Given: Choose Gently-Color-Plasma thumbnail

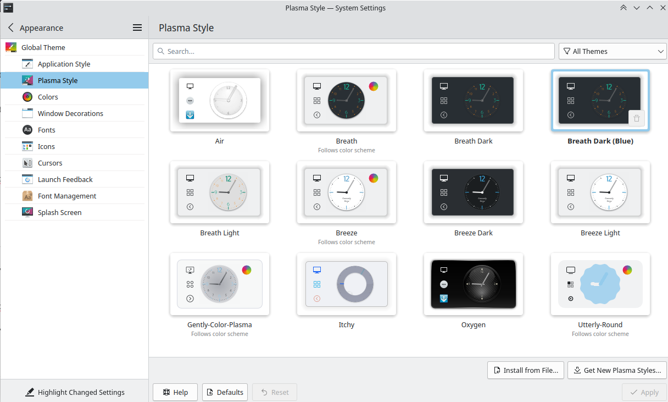Looking at the screenshot, I should pyautogui.click(x=220, y=284).
